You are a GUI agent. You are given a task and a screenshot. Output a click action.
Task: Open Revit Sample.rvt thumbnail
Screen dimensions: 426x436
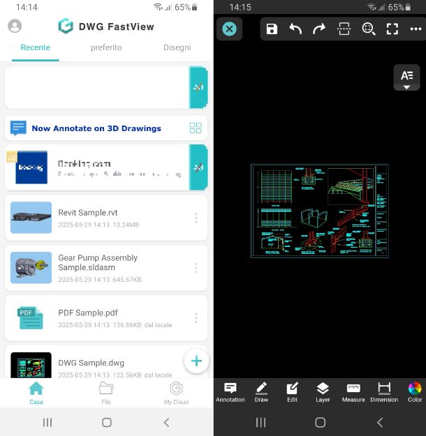31,218
